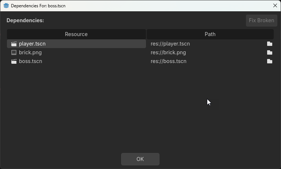Image resolution: width=281 pixels, height=169 pixels.
Task: Click the Path column header
Action: point(210,34)
